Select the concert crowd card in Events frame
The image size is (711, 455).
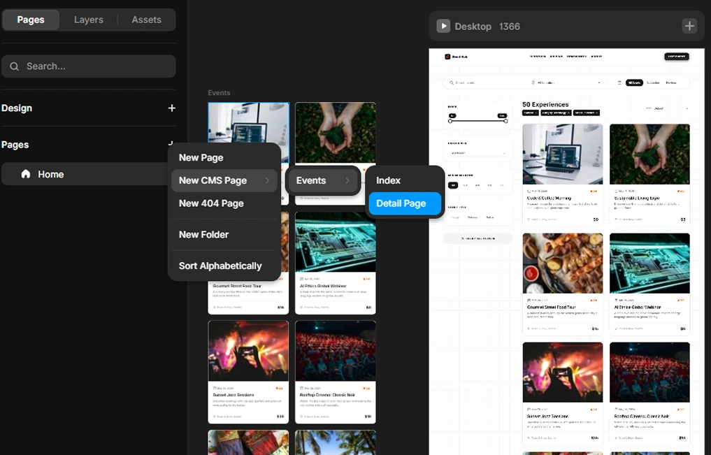click(x=248, y=372)
